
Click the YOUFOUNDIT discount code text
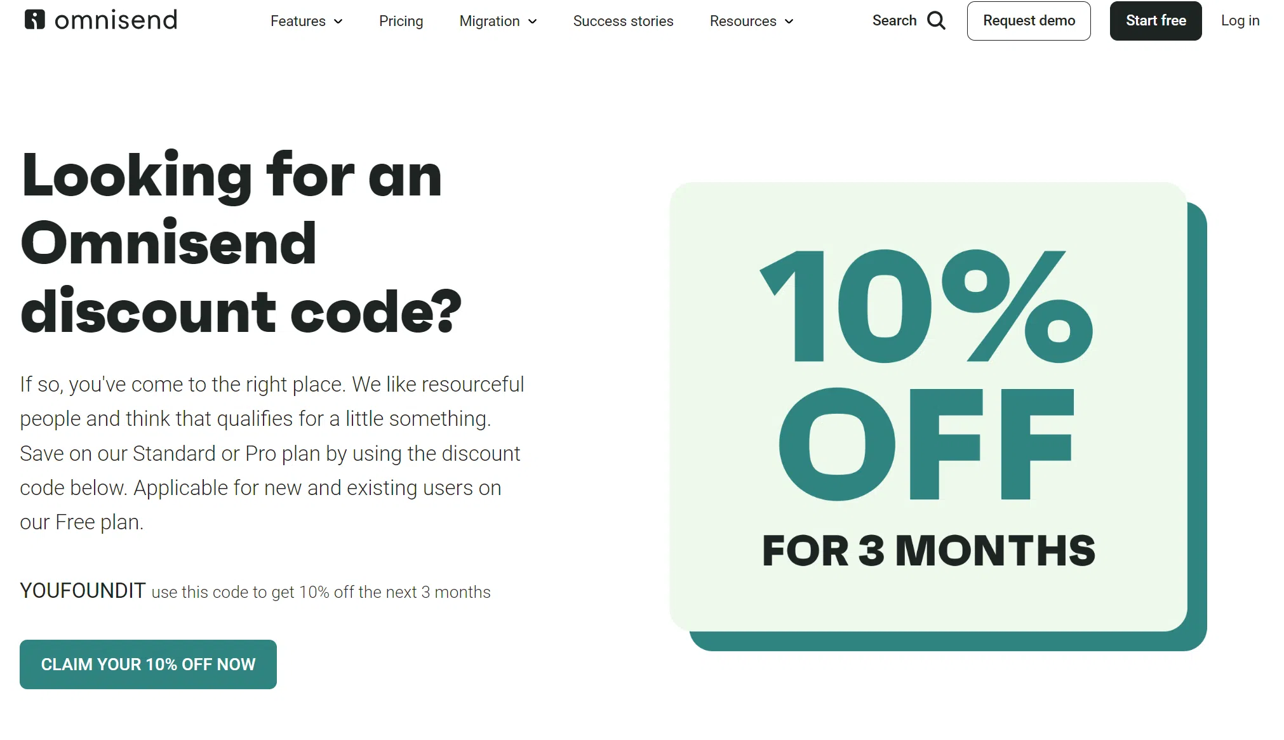point(83,591)
